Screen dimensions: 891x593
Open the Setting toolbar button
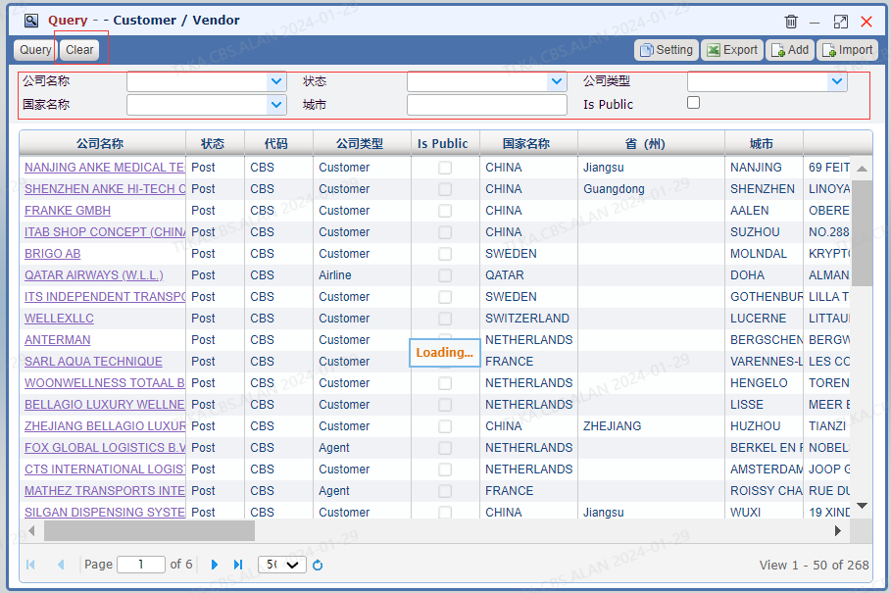coord(666,50)
